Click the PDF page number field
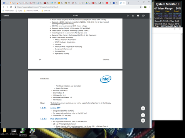185x138 pixels. [76, 16]
